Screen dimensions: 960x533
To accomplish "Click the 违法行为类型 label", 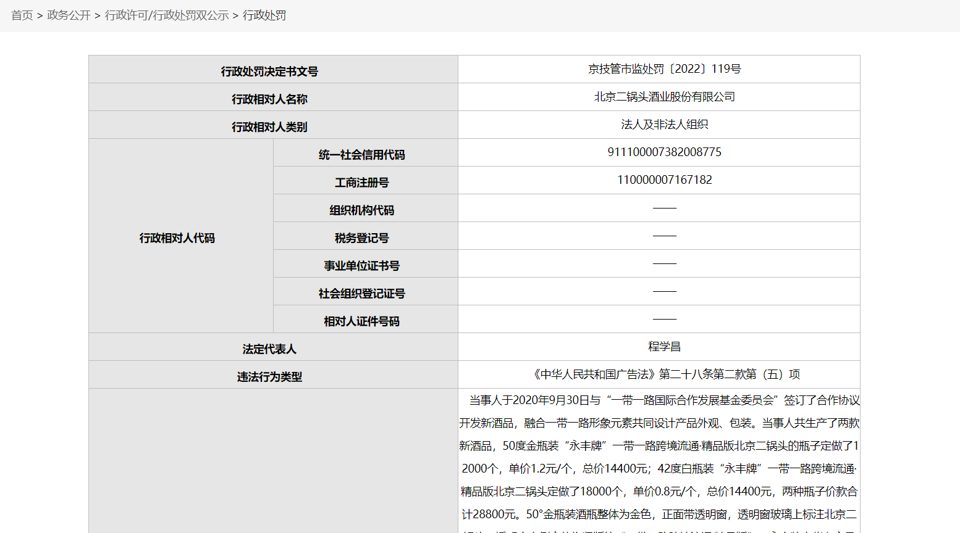I will (269, 377).
